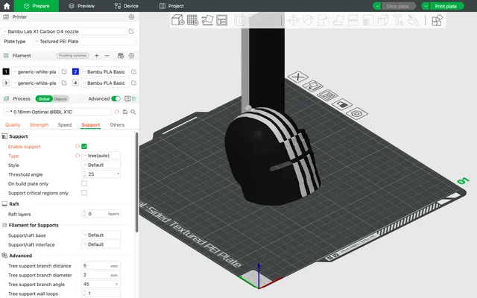Open the support Type tree(auto) dropdown

point(101,156)
